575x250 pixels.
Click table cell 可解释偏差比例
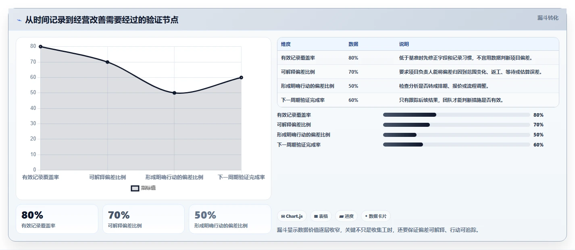[298, 72]
